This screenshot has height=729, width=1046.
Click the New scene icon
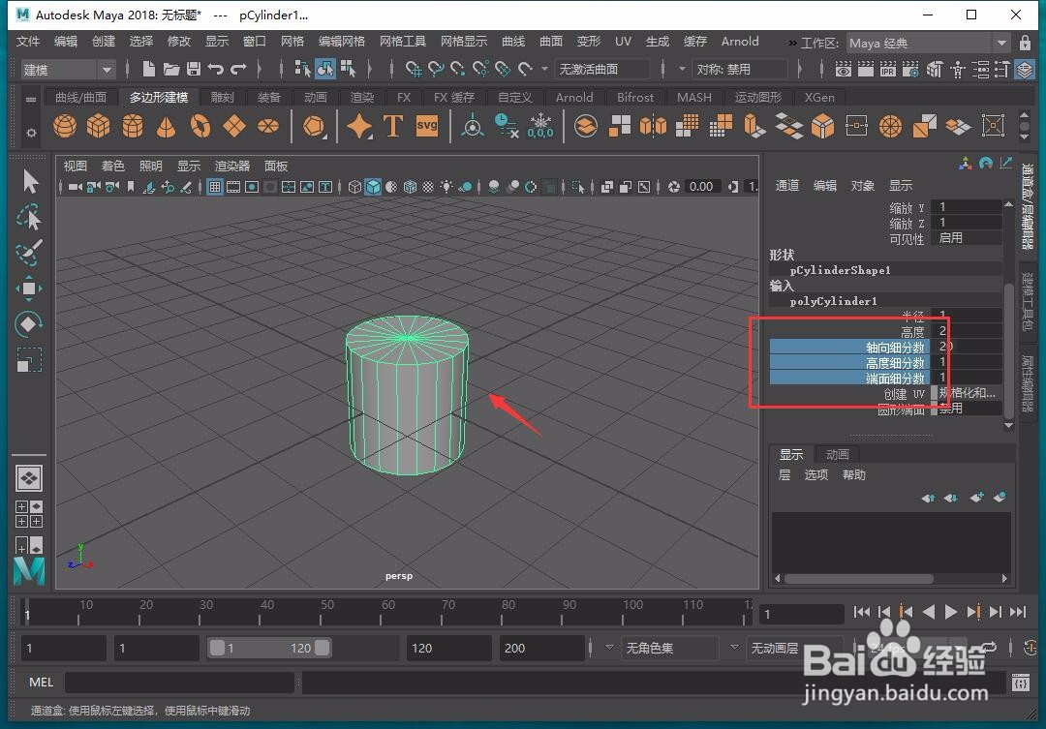tap(149, 69)
